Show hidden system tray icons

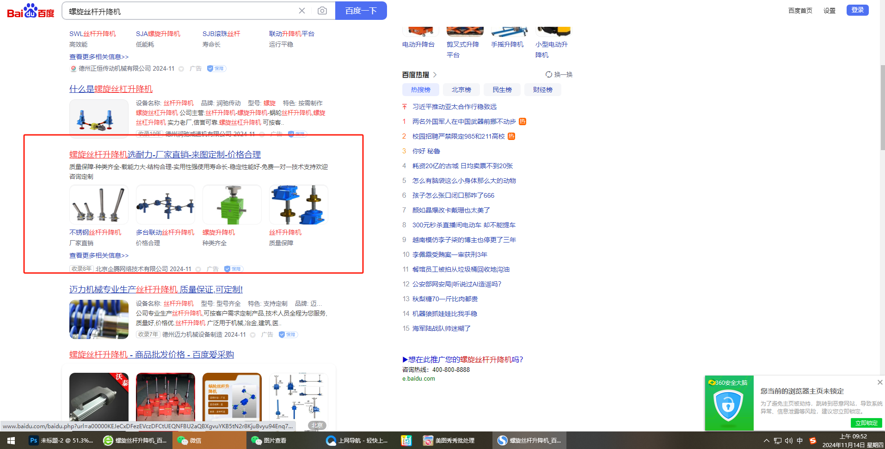pyautogui.click(x=767, y=441)
